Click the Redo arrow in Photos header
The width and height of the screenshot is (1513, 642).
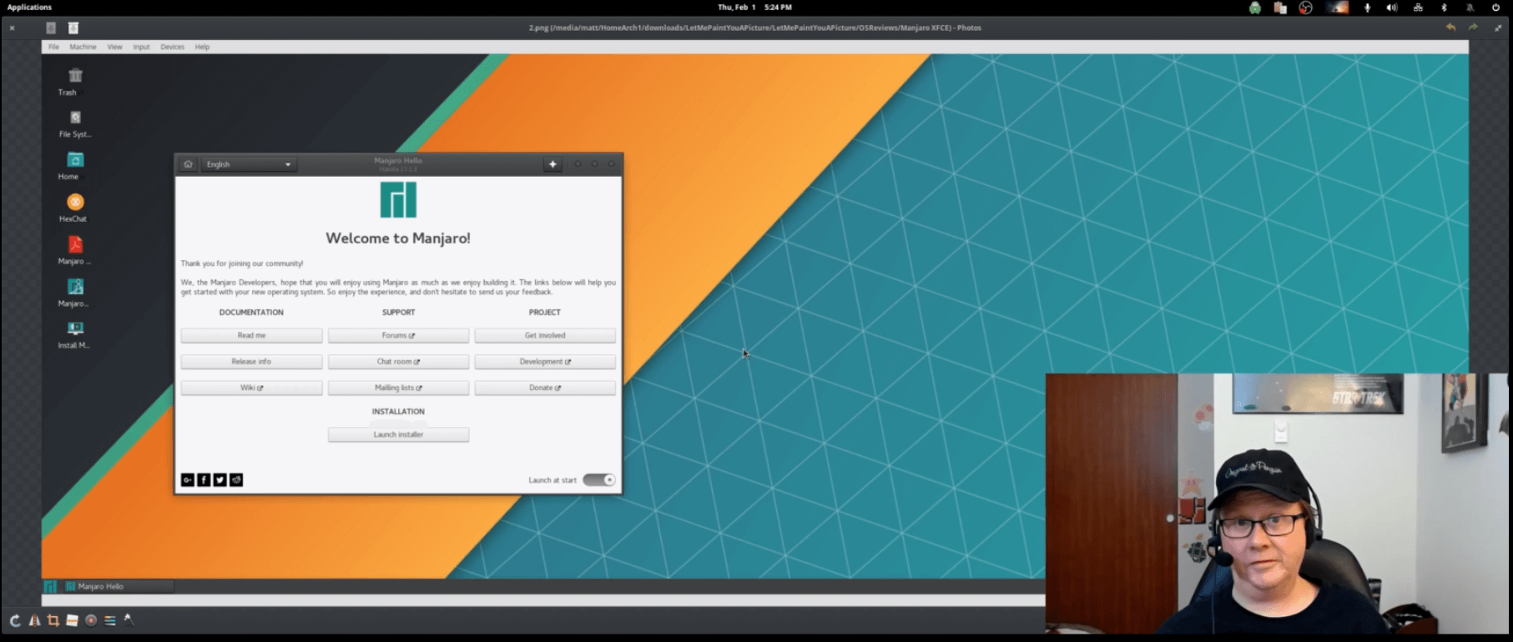pyautogui.click(x=1474, y=28)
